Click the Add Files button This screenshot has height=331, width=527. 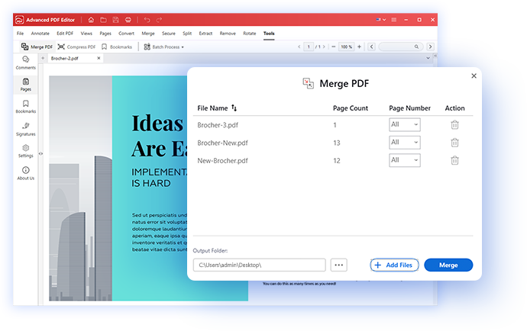click(394, 265)
